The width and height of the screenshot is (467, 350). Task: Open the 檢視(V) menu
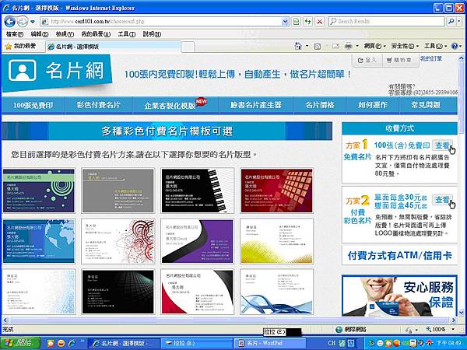pos(65,34)
